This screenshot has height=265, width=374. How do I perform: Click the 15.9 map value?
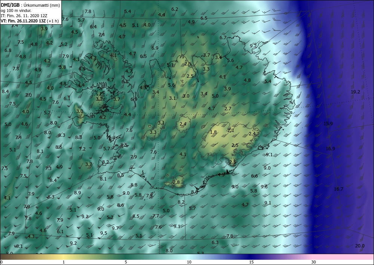point(328,123)
